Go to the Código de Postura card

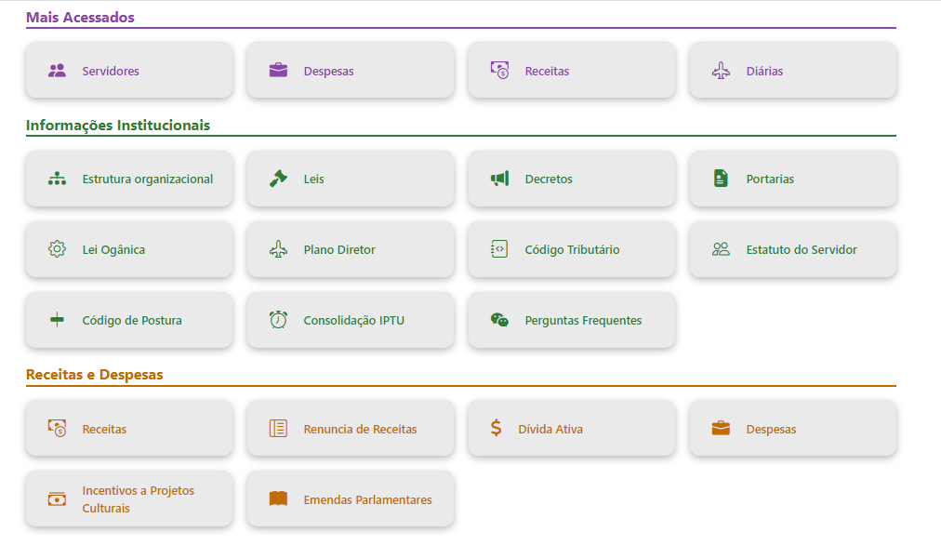[128, 320]
